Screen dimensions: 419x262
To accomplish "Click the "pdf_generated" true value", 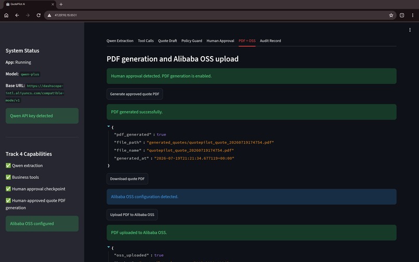I will (161, 135).
